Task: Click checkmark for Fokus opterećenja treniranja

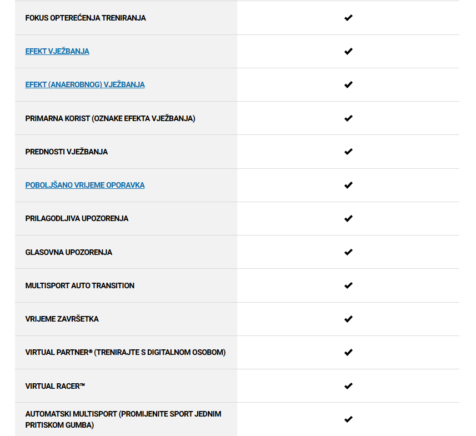Action: pos(348,18)
